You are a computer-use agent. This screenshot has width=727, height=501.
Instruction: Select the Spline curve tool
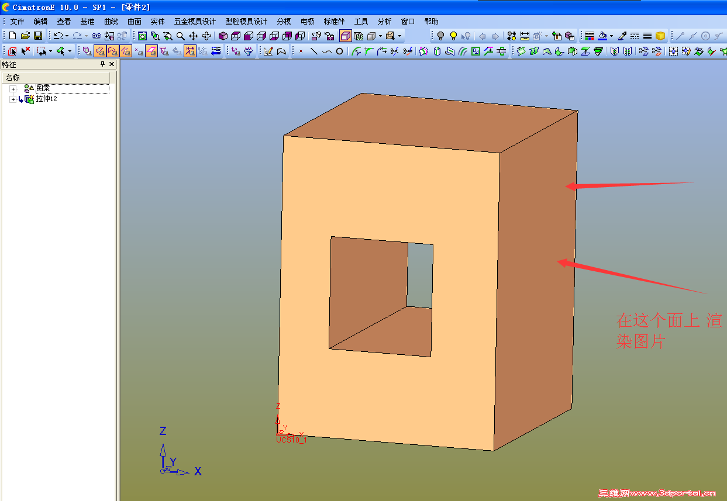pyautogui.click(x=327, y=51)
